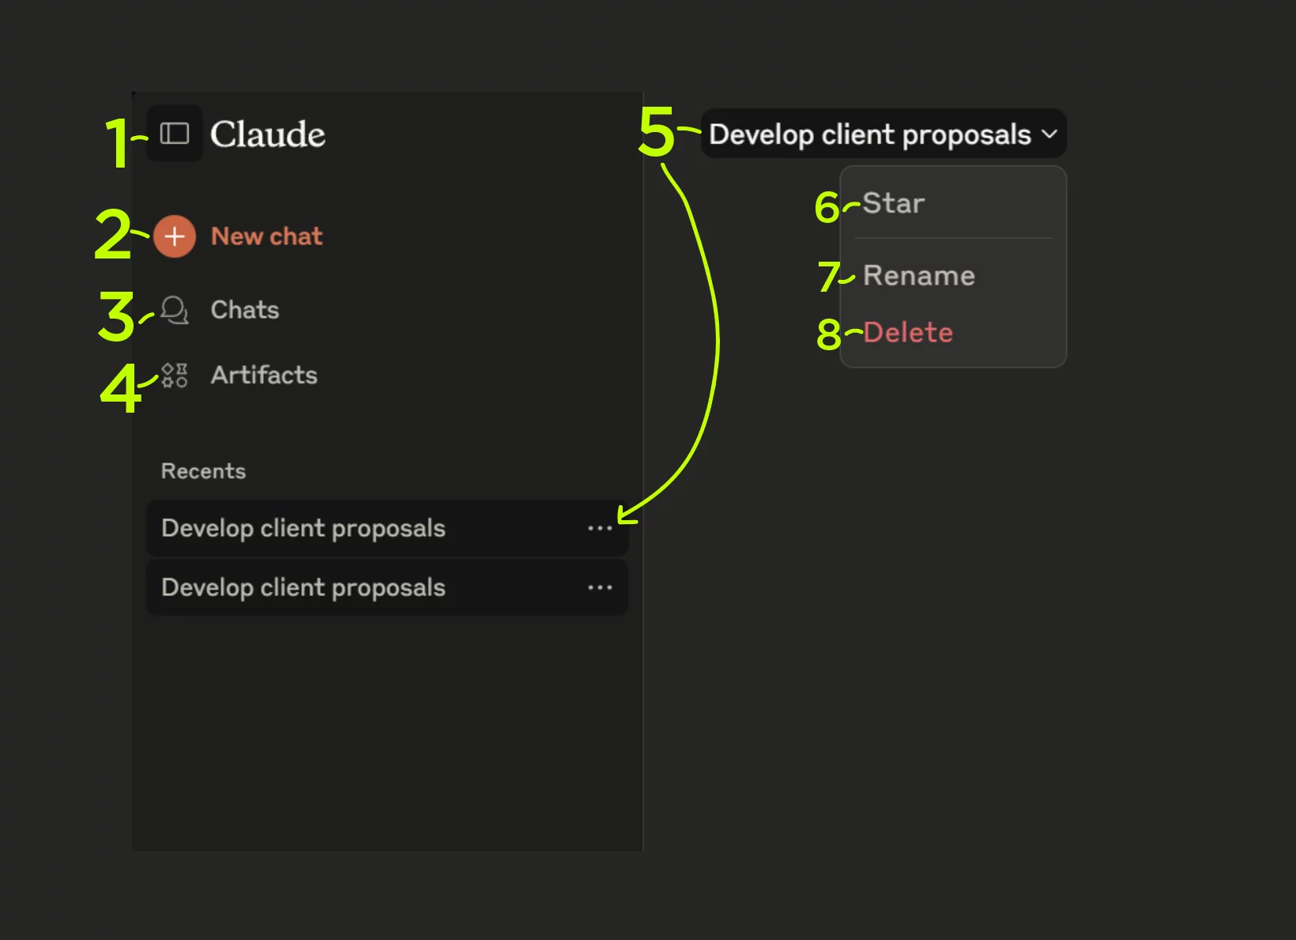The image size is (1296, 940).
Task: Open the Artifacts section
Action: [x=264, y=376]
